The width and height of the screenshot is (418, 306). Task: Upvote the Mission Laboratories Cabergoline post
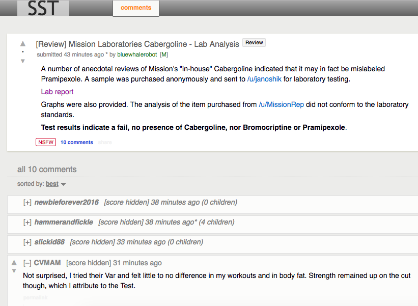(x=22, y=44)
